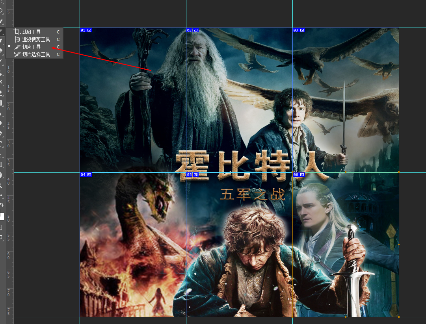Viewport: 426px width, 324px height.
Task: Click the slice 01 number badge
Action: [x=83, y=30]
